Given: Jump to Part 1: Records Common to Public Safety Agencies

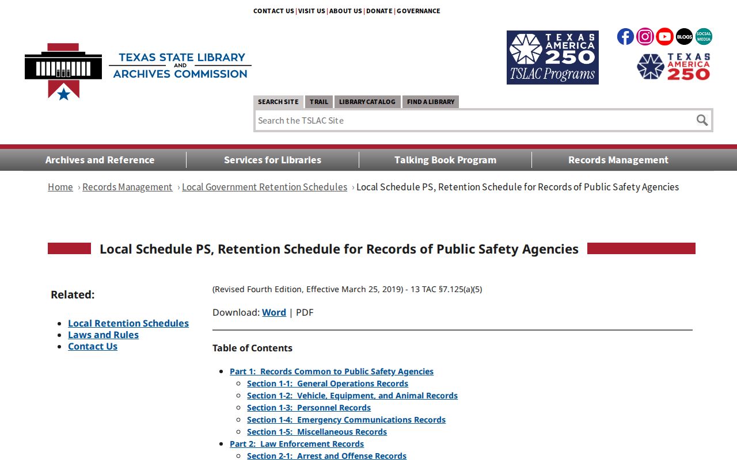Looking at the screenshot, I should 332,371.
